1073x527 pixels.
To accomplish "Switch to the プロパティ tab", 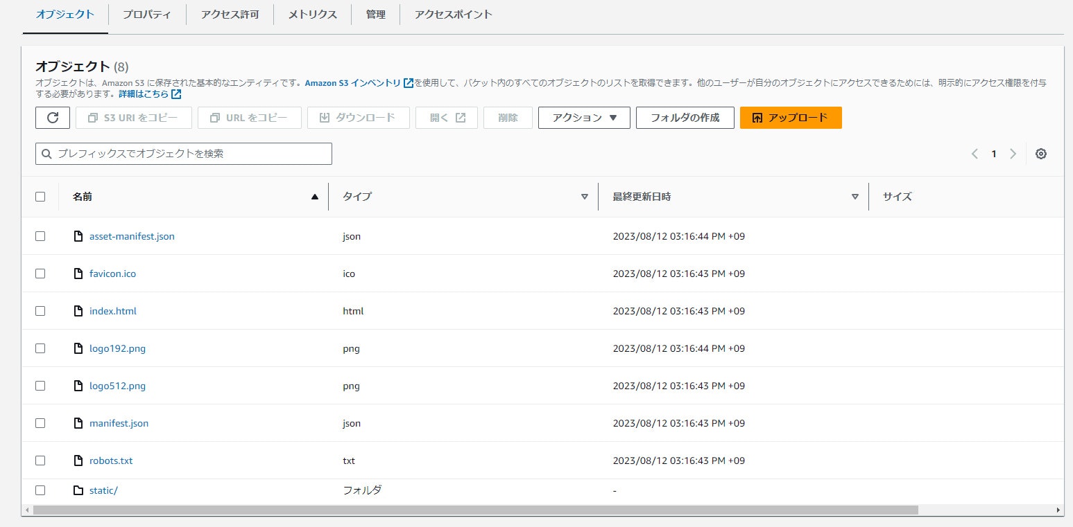I will tap(147, 14).
